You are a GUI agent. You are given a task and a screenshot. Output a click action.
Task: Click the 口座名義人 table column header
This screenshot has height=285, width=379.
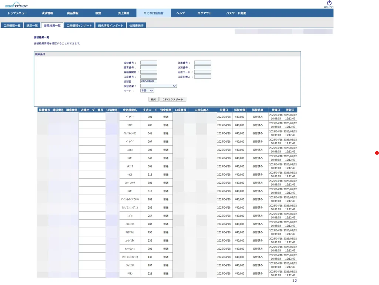[202, 110]
